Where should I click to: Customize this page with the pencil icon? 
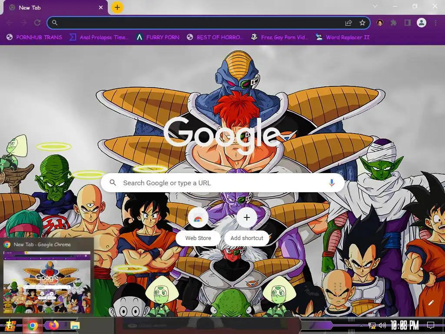(x=431, y=303)
